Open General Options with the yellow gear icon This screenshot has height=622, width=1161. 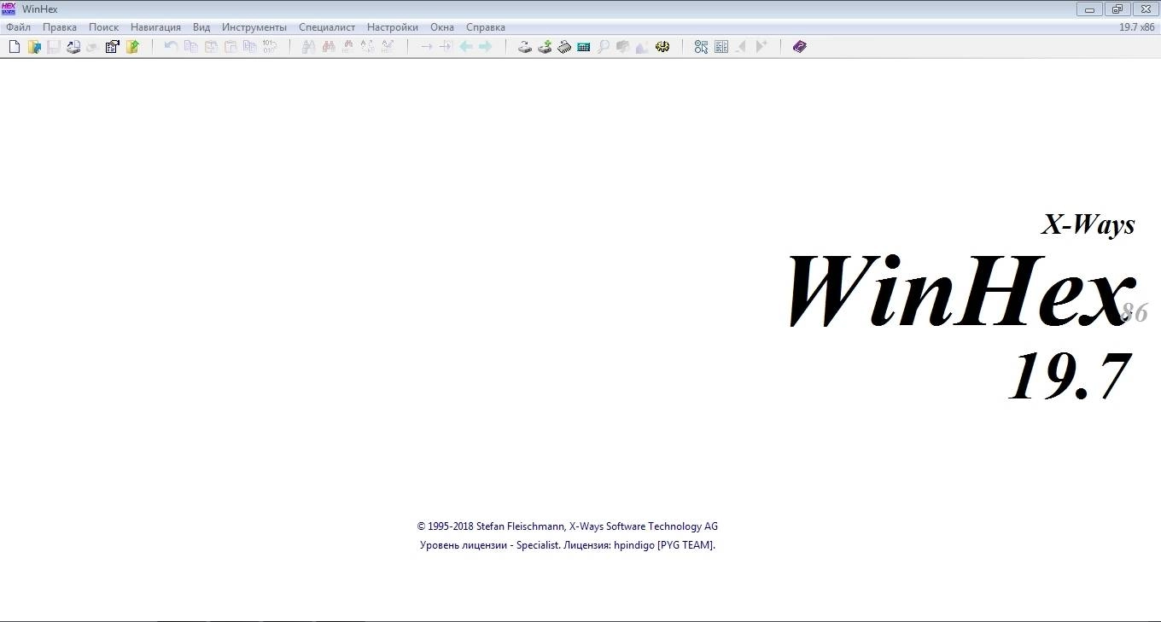click(x=662, y=47)
